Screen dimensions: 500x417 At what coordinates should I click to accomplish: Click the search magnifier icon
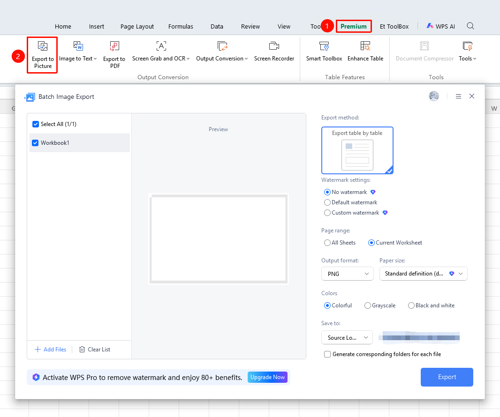click(x=470, y=26)
